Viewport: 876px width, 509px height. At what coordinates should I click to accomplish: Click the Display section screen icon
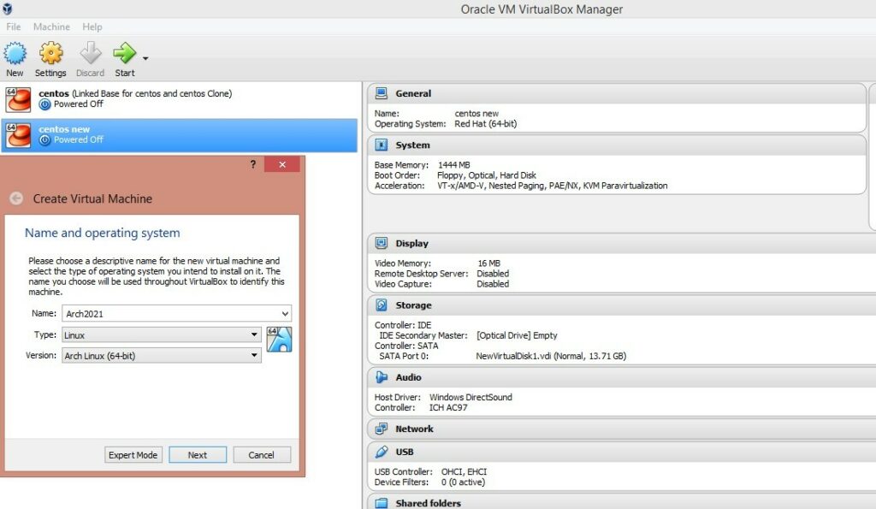(x=382, y=243)
